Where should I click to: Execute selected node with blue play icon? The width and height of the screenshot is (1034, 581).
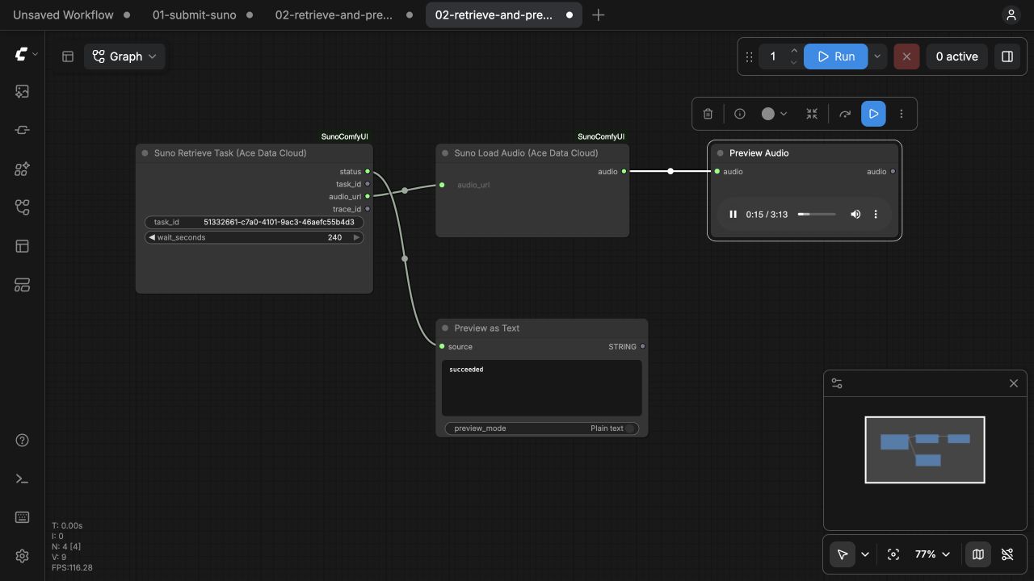873,114
